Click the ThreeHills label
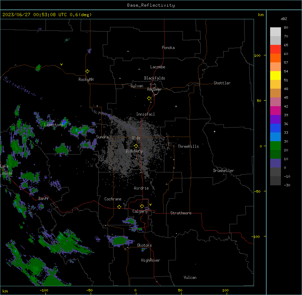302x295 pixels. tap(188, 146)
